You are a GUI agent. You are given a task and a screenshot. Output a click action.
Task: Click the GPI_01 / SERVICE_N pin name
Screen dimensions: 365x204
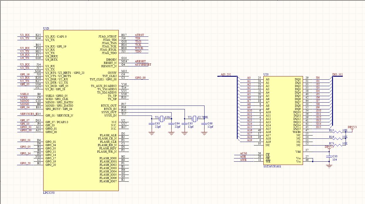(x=59, y=116)
